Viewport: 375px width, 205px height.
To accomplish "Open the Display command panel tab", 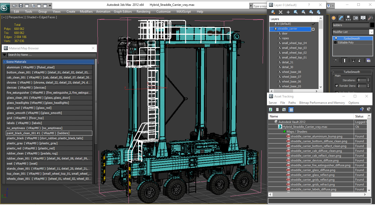I will point(363,18).
